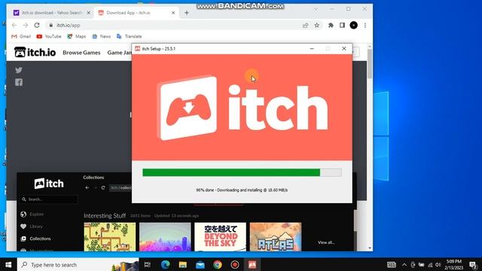
Task: Select Explore in the itch app sidebar
Action: pos(32,214)
